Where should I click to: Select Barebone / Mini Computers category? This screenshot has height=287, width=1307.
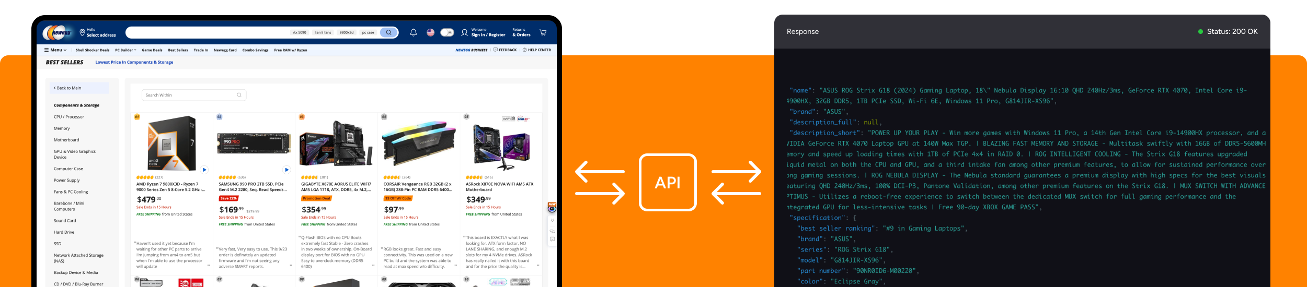pyautogui.click(x=69, y=206)
